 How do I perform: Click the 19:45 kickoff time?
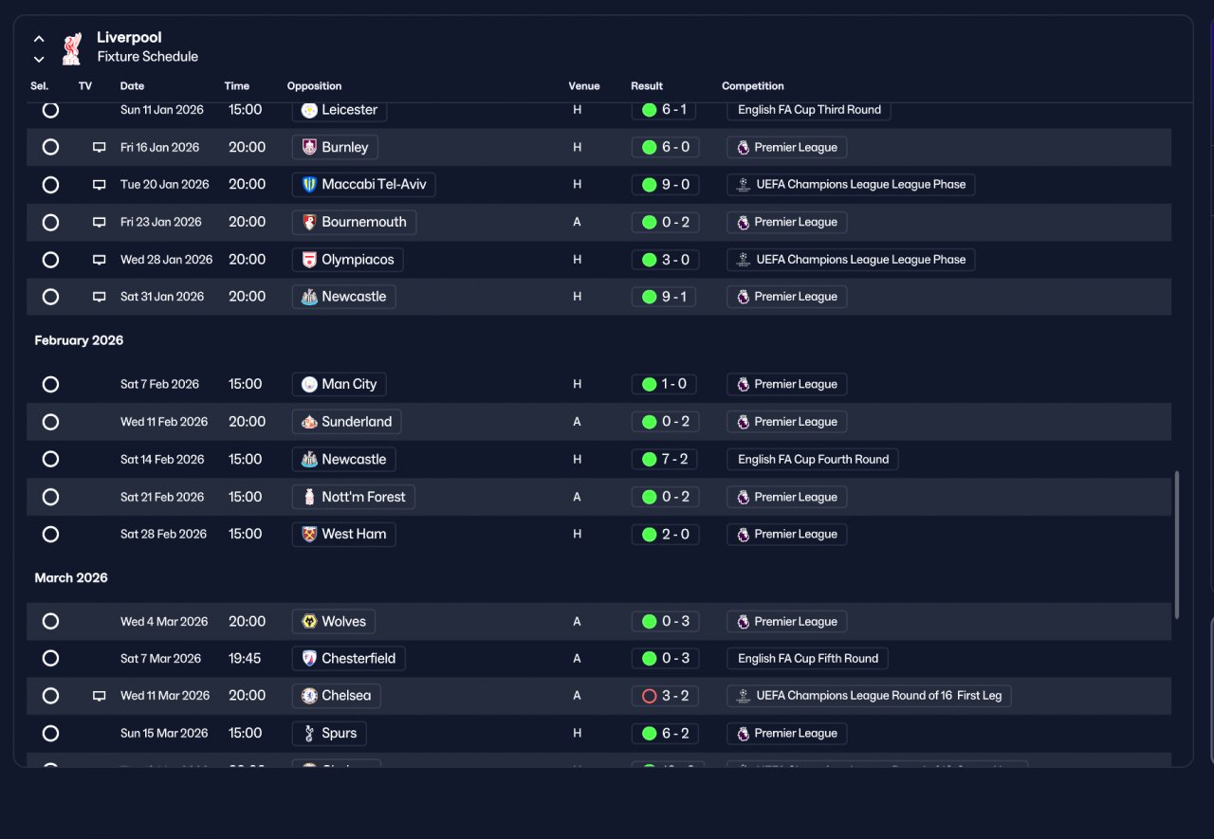245,659
